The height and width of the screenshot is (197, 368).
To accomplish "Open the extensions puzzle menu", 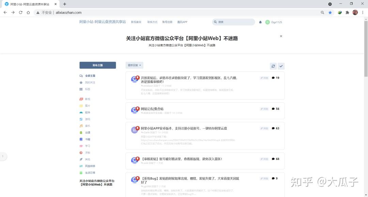I will point(347,12).
